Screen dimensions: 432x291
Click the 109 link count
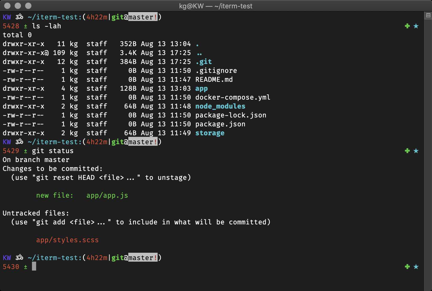(59, 53)
